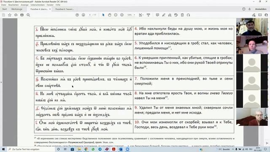270x152 pixels.
Task: Open Adobe Acrobat taskbar icon
Action: [x=113, y=149]
